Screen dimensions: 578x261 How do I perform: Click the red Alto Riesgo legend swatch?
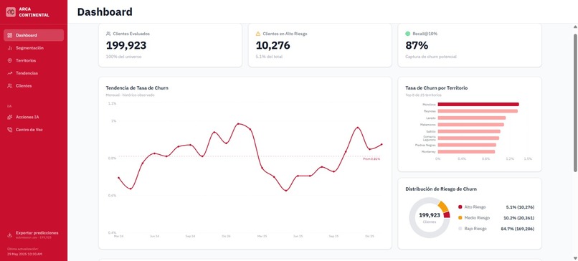click(x=460, y=207)
